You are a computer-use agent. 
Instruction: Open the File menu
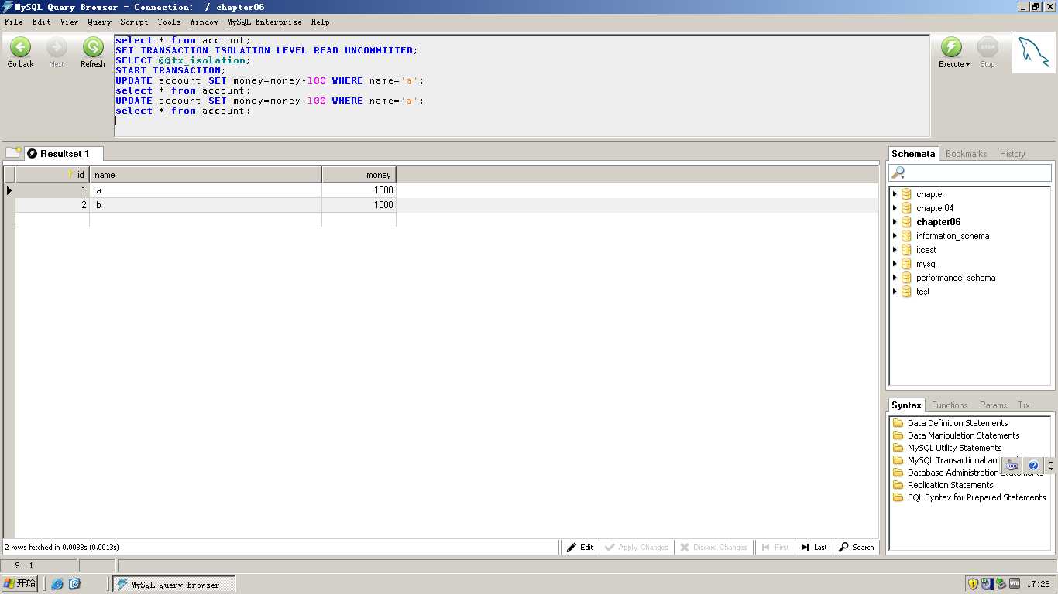13,22
